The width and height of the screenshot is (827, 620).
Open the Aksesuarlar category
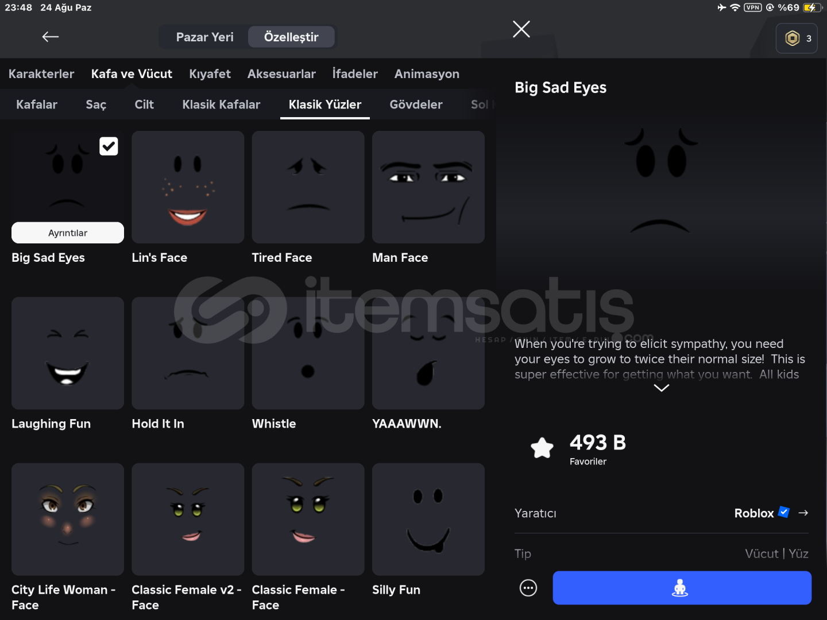click(x=281, y=74)
